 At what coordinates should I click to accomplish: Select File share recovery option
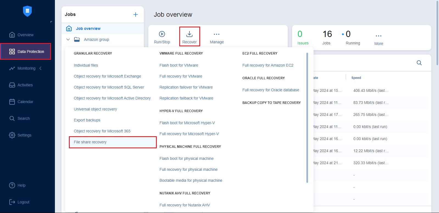[x=90, y=142]
